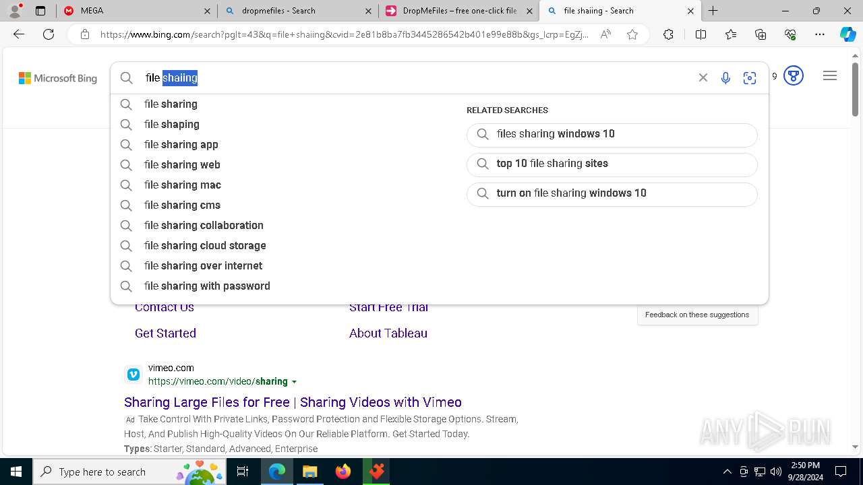Viewport: 863px width, 485px height.
Task: Go back to the previous page
Action: 19,34
